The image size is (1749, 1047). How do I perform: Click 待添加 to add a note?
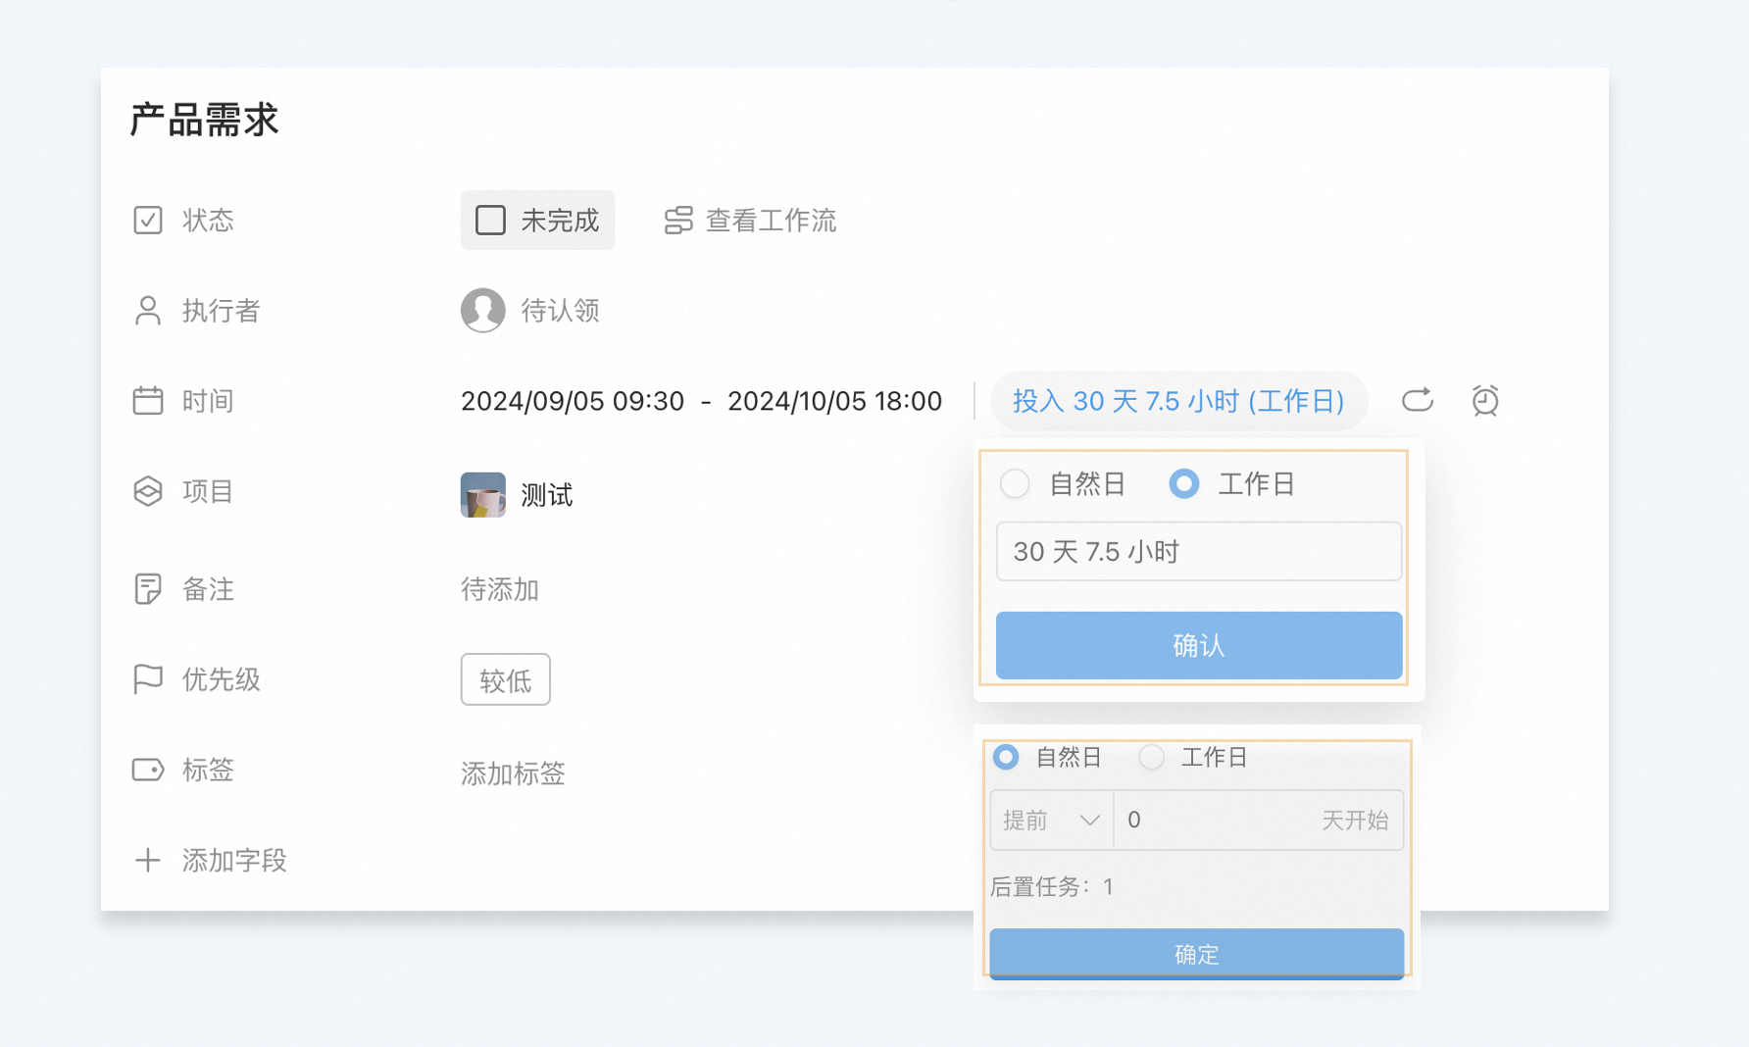point(500,589)
